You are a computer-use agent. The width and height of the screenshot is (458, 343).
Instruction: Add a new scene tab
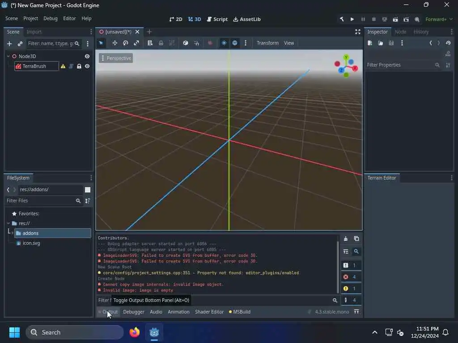(x=149, y=32)
